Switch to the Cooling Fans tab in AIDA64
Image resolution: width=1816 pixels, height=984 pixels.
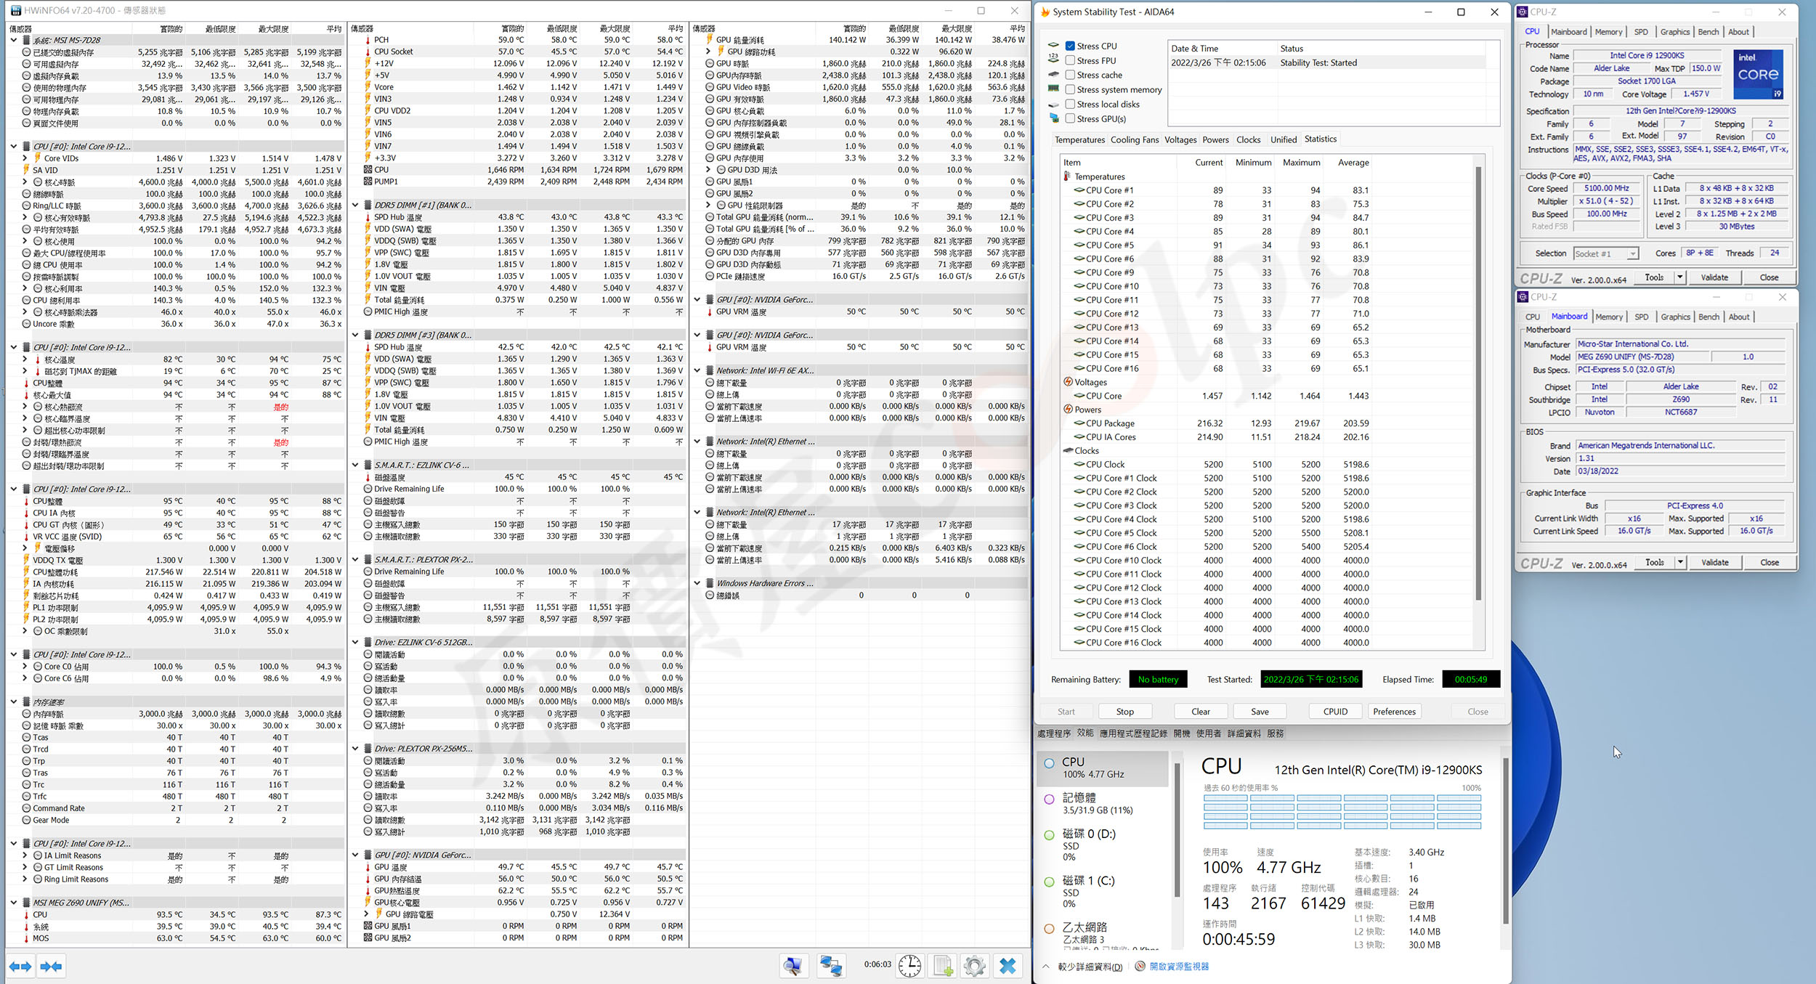1135,139
